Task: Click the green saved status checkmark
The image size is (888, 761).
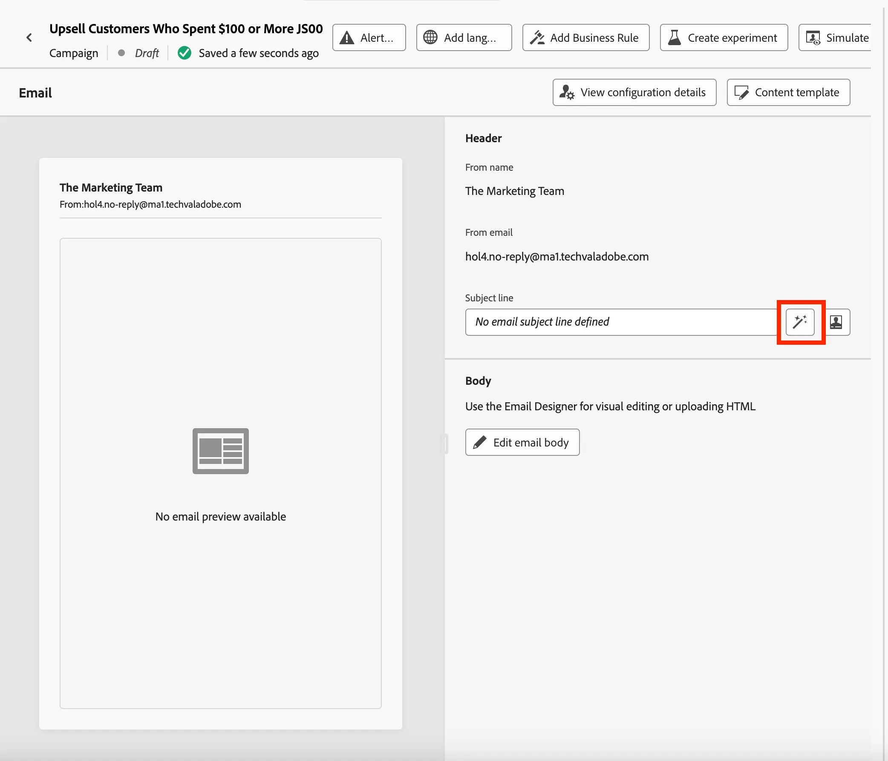Action: (184, 53)
